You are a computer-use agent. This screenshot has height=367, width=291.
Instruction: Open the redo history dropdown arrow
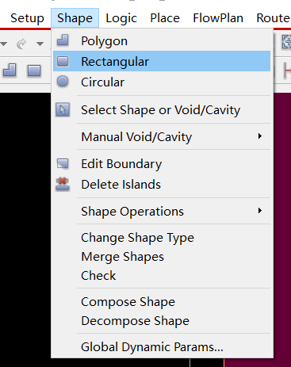click(40, 44)
